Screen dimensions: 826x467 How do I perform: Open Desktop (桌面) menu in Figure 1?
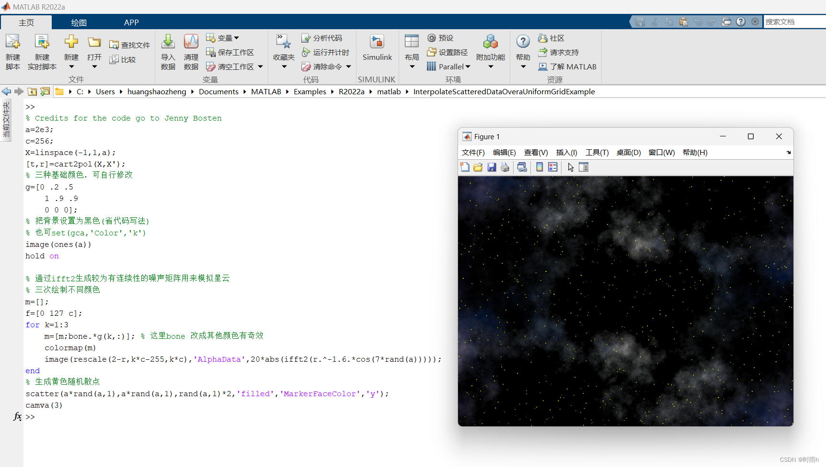(x=629, y=152)
